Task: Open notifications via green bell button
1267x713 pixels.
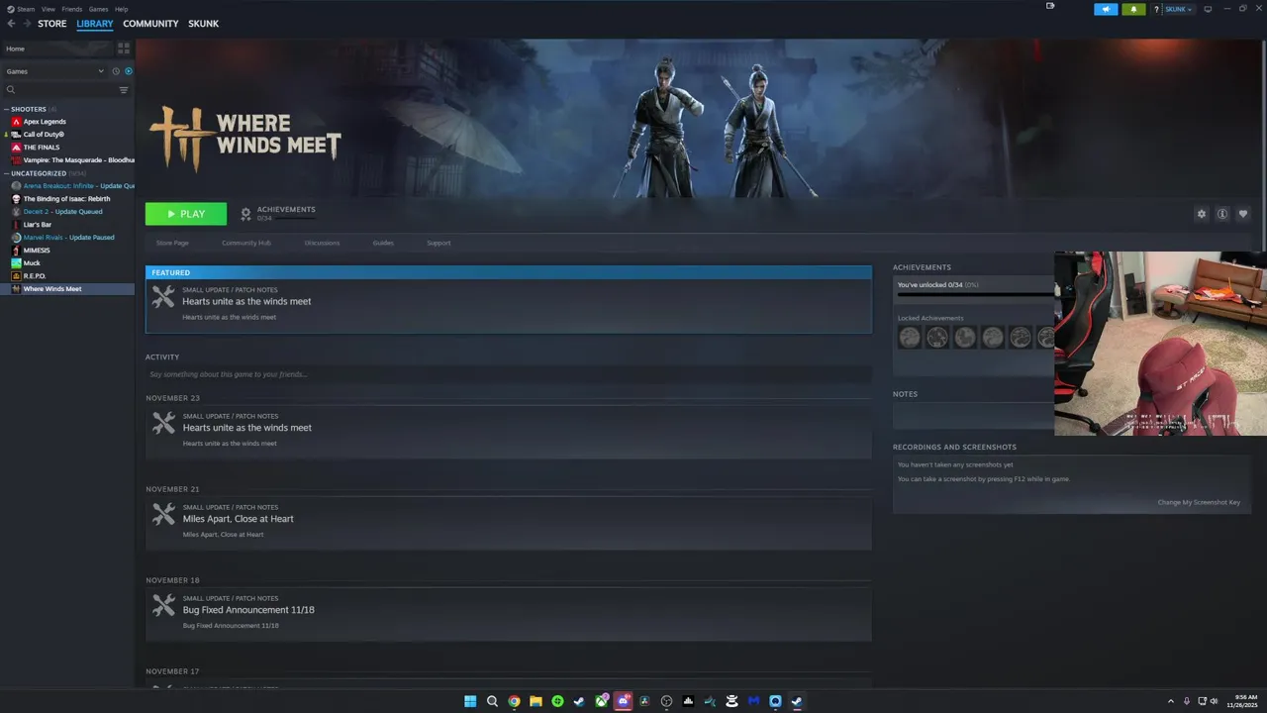Action: tap(1133, 9)
